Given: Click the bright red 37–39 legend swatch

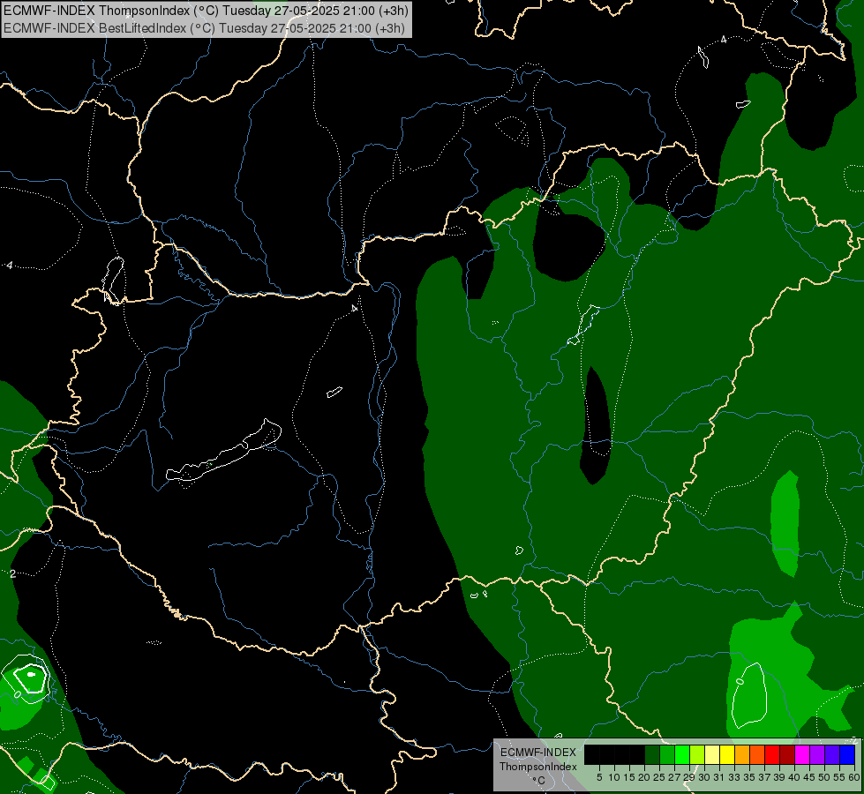Looking at the screenshot, I should click(x=772, y=754).
